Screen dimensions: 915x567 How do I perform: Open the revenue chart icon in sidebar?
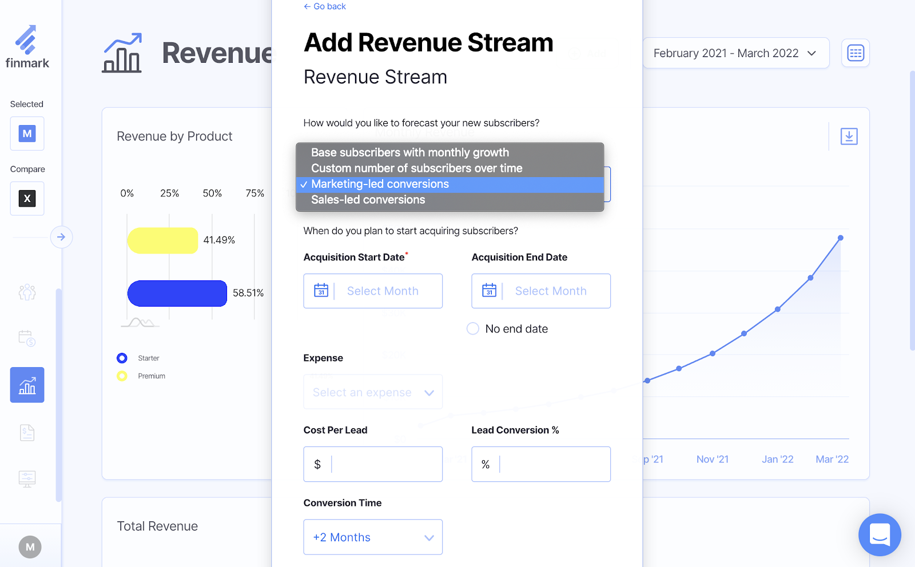(x=27, y=385)
